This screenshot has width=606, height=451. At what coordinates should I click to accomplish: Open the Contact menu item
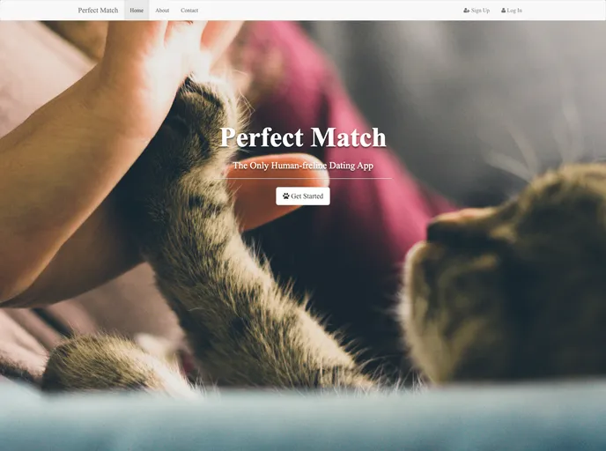189,11
